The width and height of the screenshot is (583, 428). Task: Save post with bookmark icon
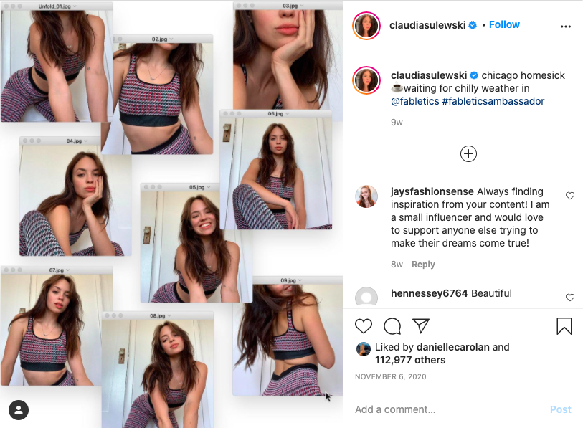point(564,326)
